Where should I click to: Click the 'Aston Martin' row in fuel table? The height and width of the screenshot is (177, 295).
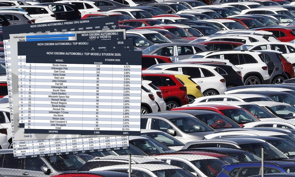click(23, 148)
